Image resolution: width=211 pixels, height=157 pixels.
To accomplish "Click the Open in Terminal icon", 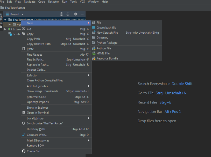I will coord(24,113).
